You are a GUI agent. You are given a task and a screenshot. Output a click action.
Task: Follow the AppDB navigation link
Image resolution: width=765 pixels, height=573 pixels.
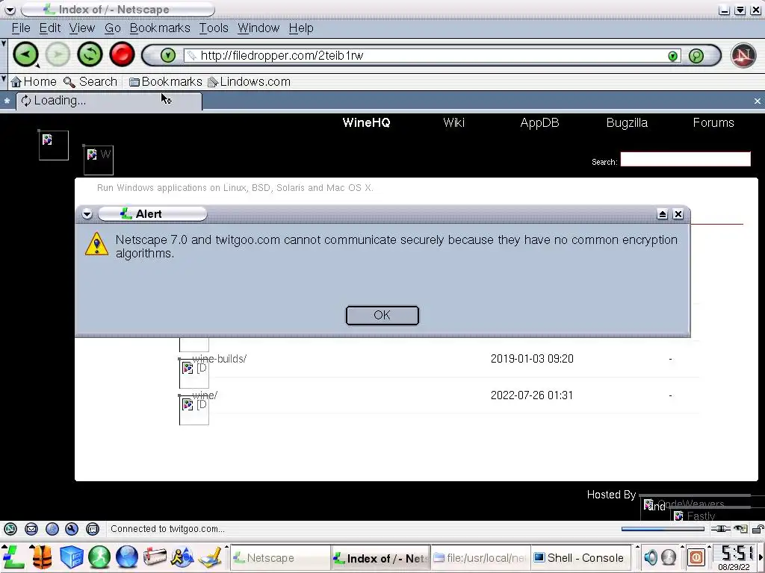coord(539,123)
